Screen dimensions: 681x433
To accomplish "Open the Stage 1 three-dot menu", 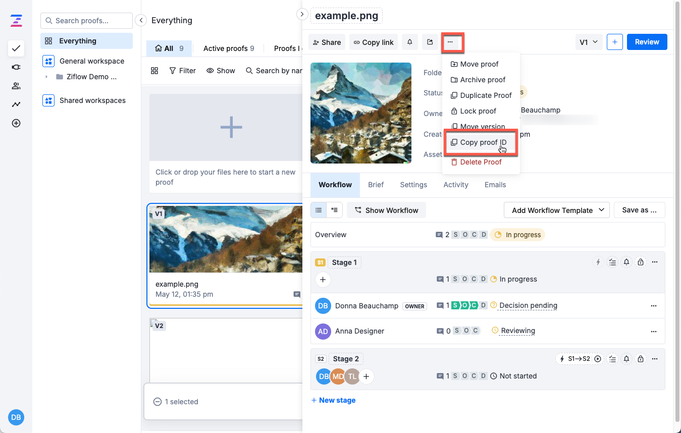I will click(655, 262).
